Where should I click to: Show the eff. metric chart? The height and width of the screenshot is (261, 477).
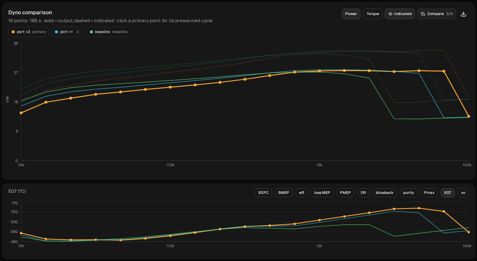302,193
